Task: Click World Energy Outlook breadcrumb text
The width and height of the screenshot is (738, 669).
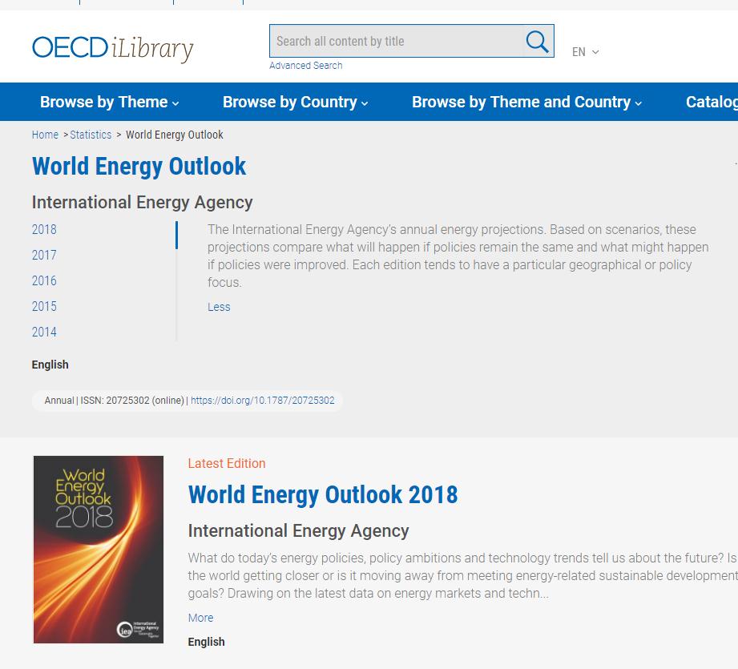Action: (175, 135)
